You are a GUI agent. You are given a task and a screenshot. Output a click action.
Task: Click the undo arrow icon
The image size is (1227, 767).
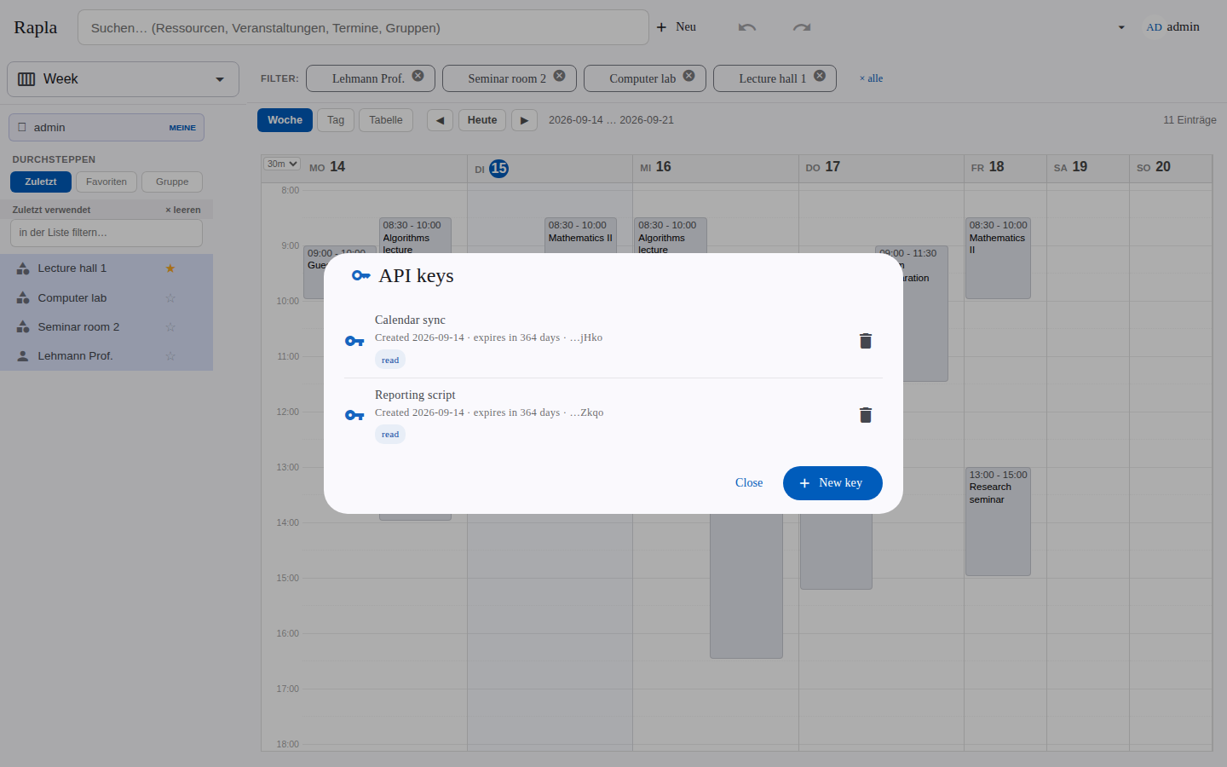(x=747, y=27)
